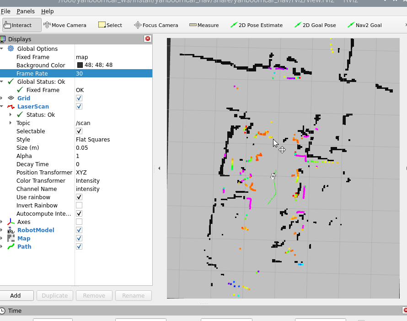407x321 pixels.
Task: Click the Rename button
Action: coord(134,295)
